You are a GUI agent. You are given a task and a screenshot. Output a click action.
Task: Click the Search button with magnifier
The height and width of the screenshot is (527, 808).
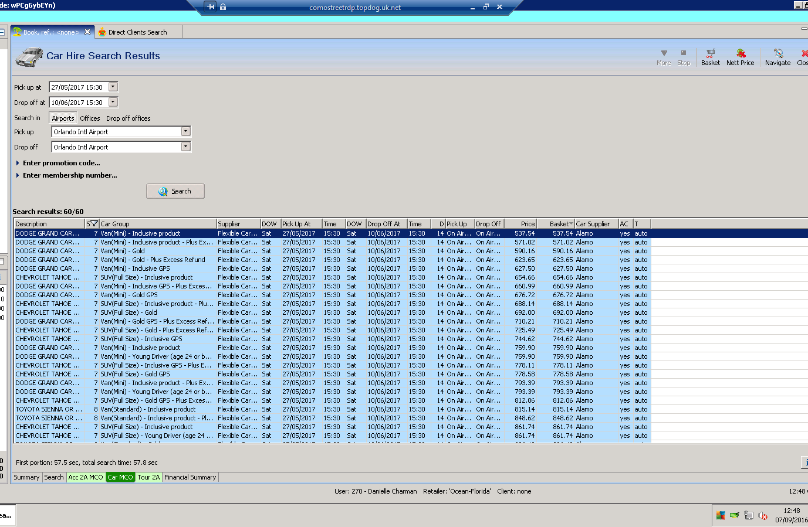(175, 191)
